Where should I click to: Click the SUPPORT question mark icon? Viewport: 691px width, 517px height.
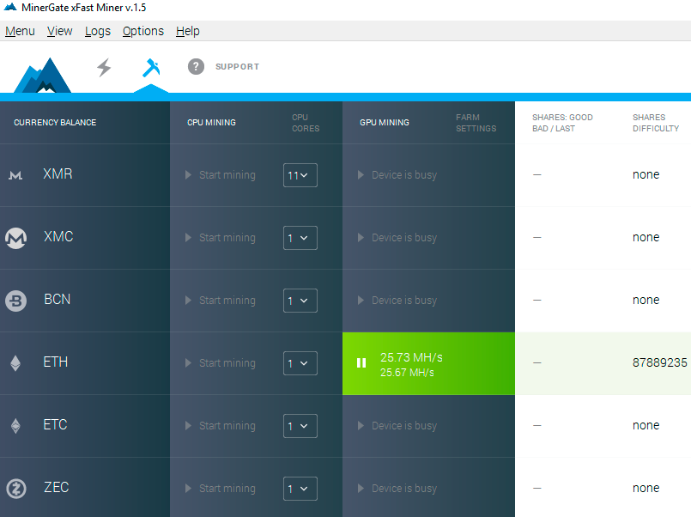pyautogui.click(x=196, y=66)
